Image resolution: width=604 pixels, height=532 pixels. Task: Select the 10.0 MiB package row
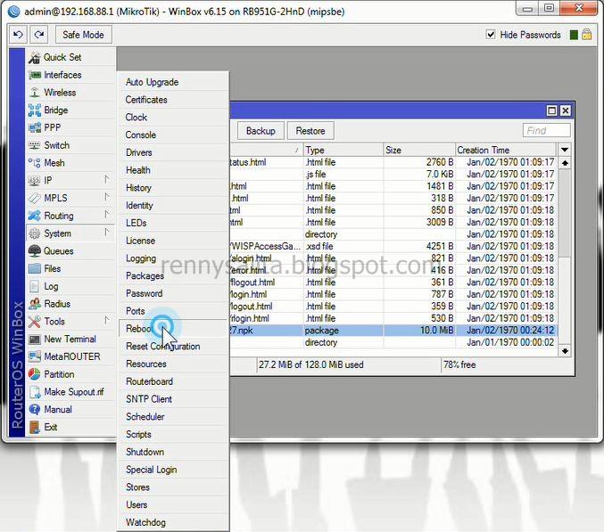(x=393, y=331)
